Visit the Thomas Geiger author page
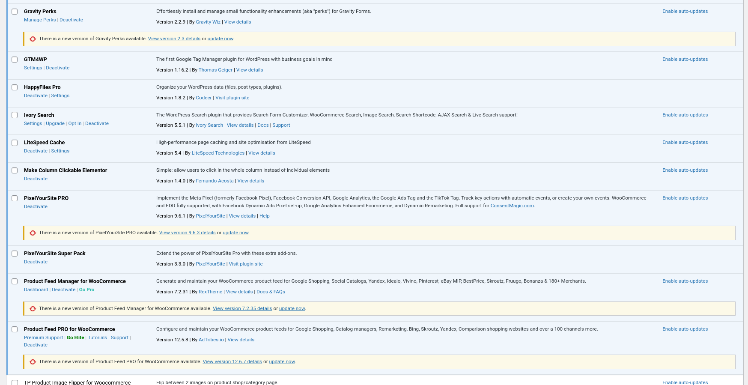 pyautogui.click(x=215, y=70)
